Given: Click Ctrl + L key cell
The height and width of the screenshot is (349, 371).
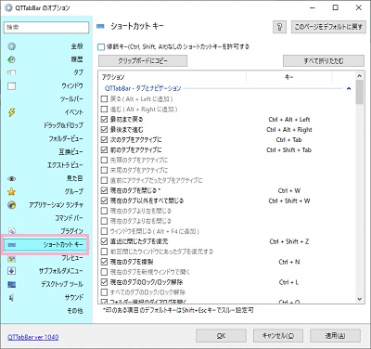Looking at the screenshot, I should (x=289, y=282).
